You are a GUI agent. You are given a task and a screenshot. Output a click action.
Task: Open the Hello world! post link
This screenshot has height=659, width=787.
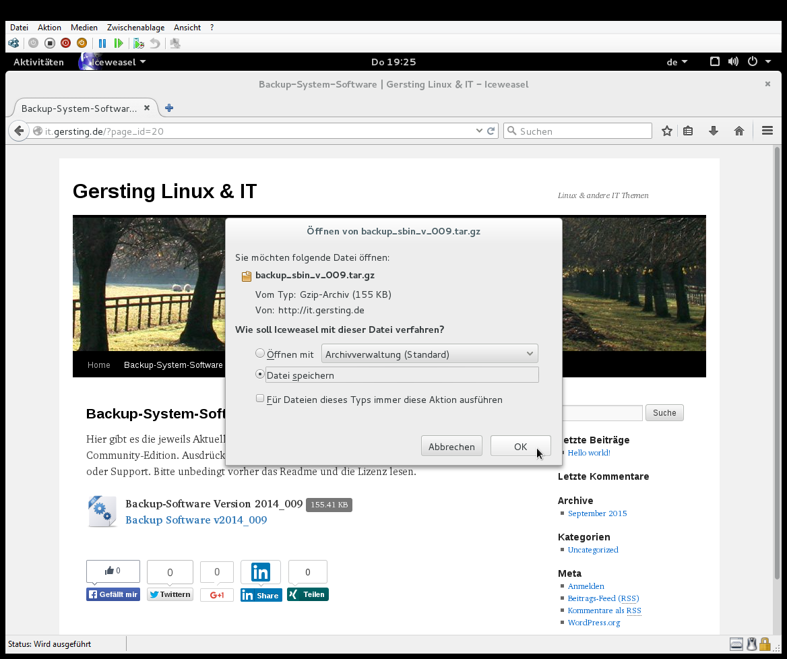tap(589, 453)
